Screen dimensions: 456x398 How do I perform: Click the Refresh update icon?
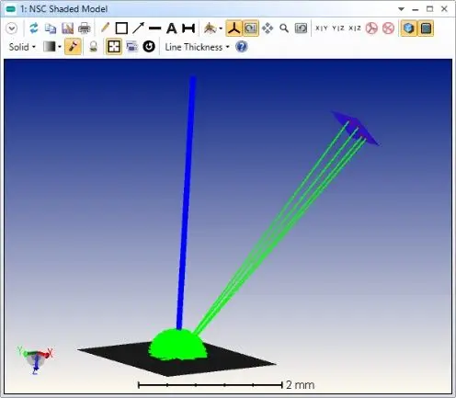tap(33, 28)
